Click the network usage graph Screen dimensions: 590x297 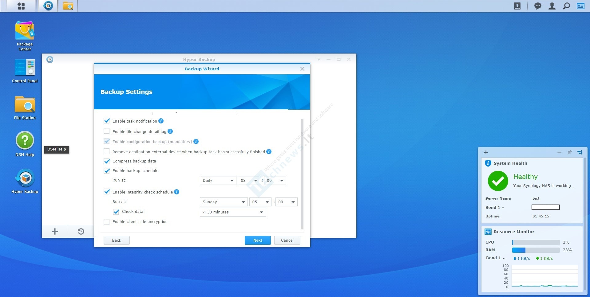click(544, 276)
